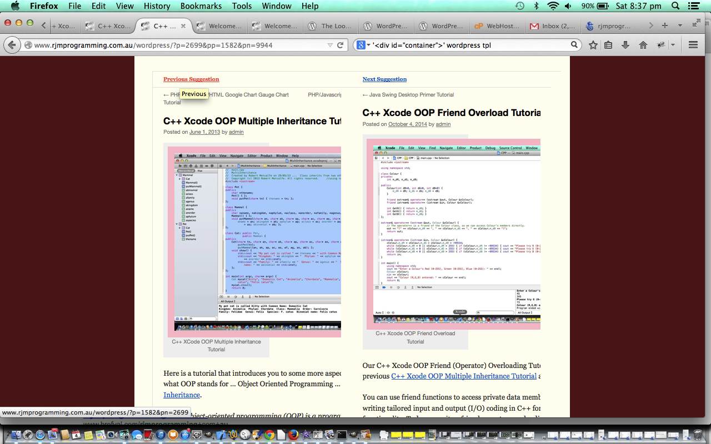Click the macOS Wi-Fi status icon
Viewport: 711px width, 444px height.
tap(553, 6)
